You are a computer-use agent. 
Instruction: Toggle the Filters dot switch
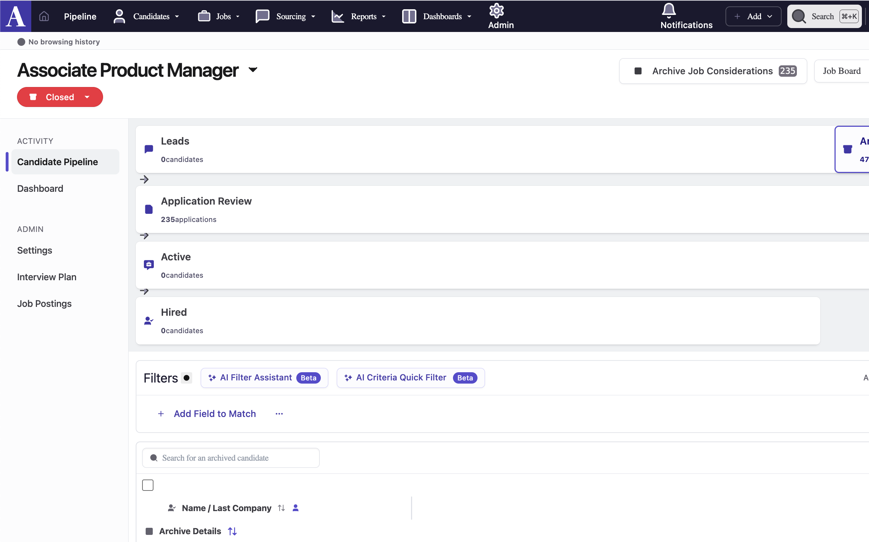[x=187, y=378]
